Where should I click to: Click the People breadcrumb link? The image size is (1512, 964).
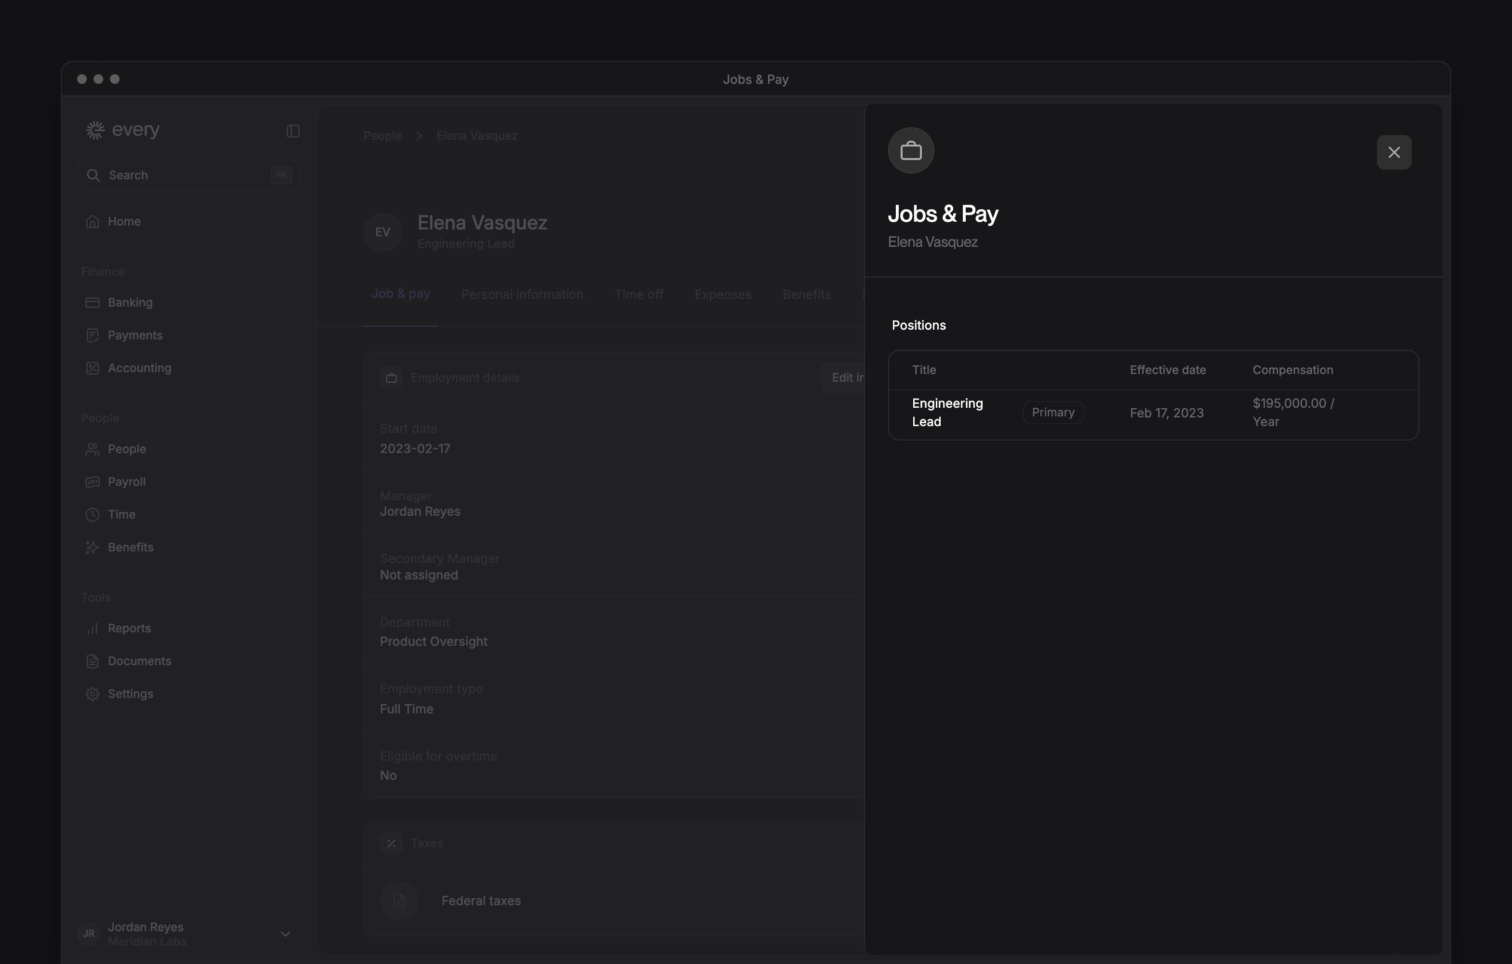pos(382,135)
